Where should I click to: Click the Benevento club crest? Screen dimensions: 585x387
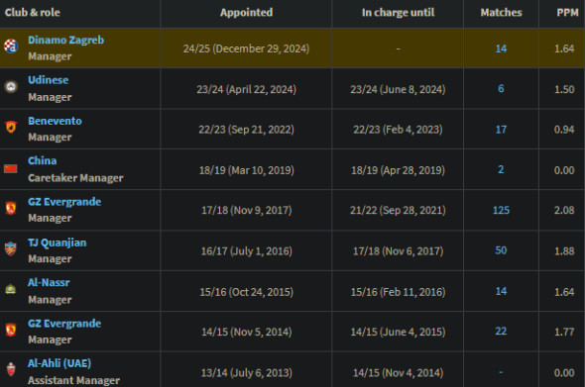click(x=11, y=127)
